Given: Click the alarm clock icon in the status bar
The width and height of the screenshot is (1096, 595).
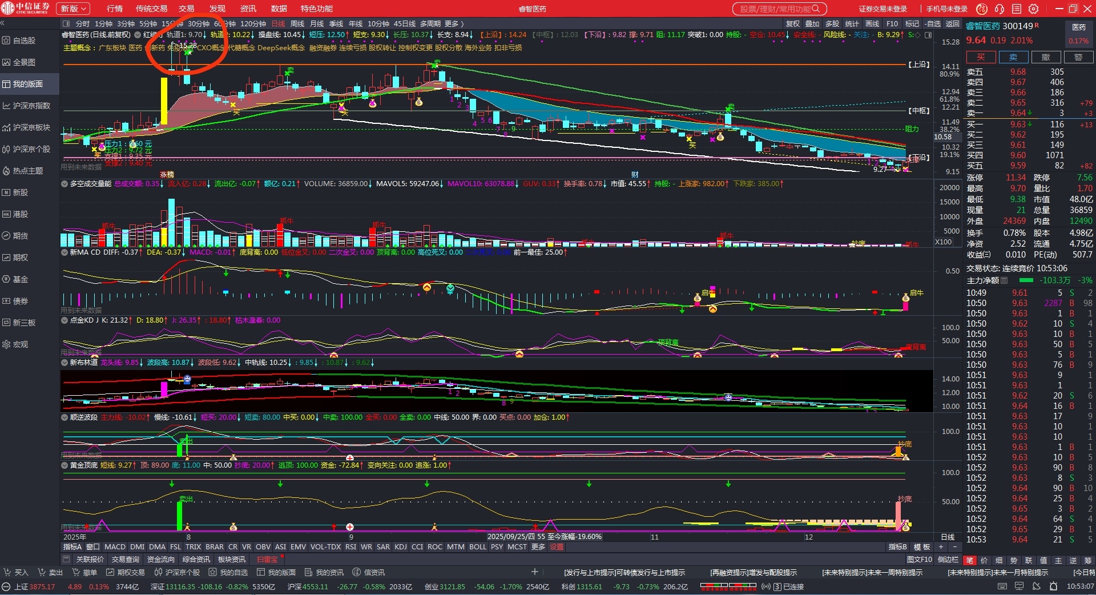Looking at the screenshot, I should tap(1054, 586).
